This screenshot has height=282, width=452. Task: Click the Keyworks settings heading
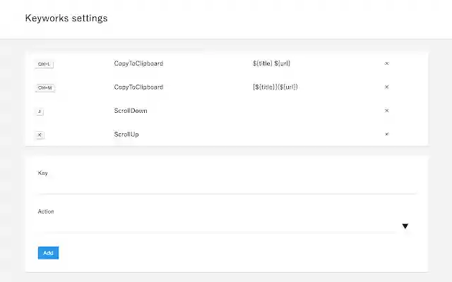[x=66, y=18]
